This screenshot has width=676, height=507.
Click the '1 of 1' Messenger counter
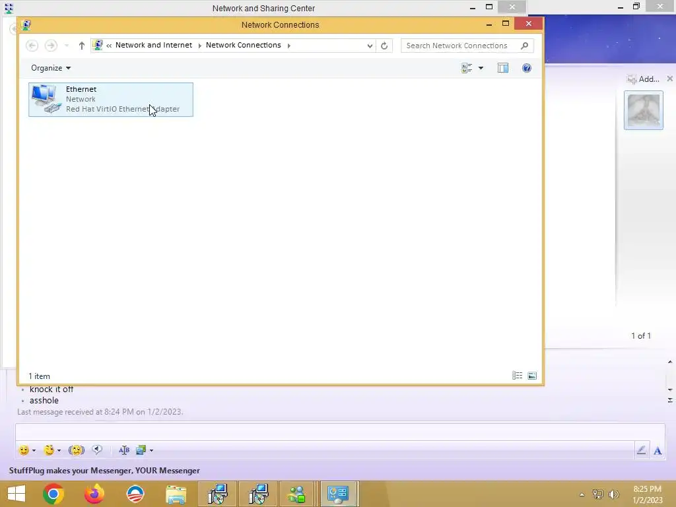click(x=641, y=336)
